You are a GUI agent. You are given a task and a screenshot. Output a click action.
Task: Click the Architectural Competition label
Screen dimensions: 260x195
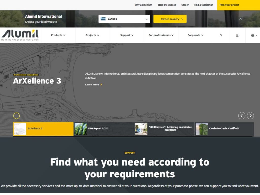tap(26, 75)
